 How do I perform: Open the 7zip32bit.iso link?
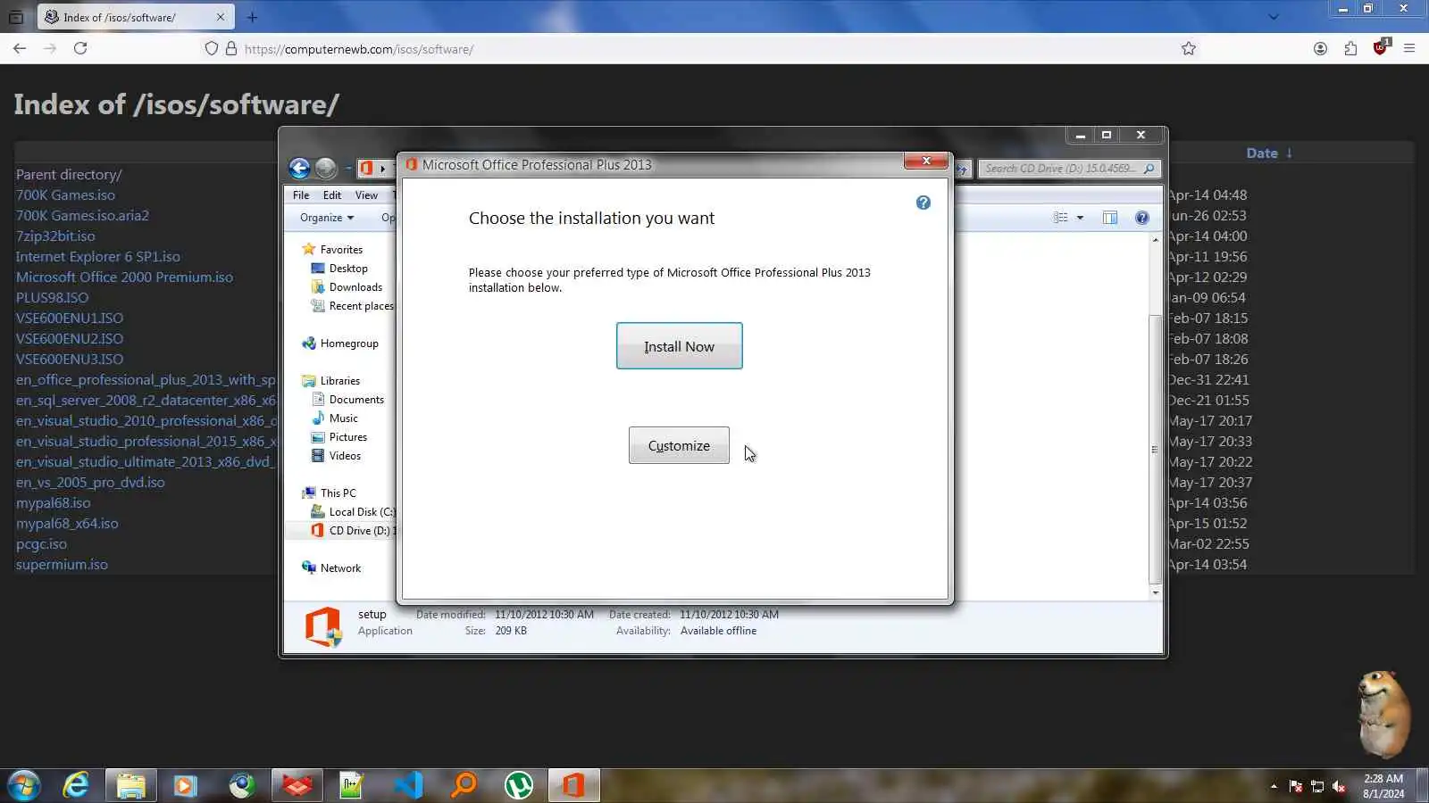[x=55, y=236]
